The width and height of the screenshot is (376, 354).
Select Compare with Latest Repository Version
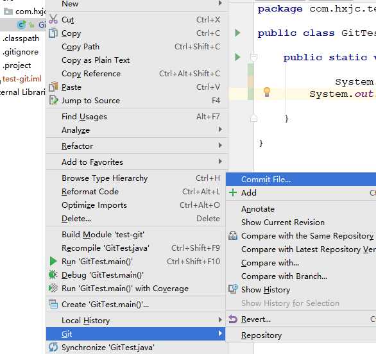pyautogui.click(x=301, y=249)
